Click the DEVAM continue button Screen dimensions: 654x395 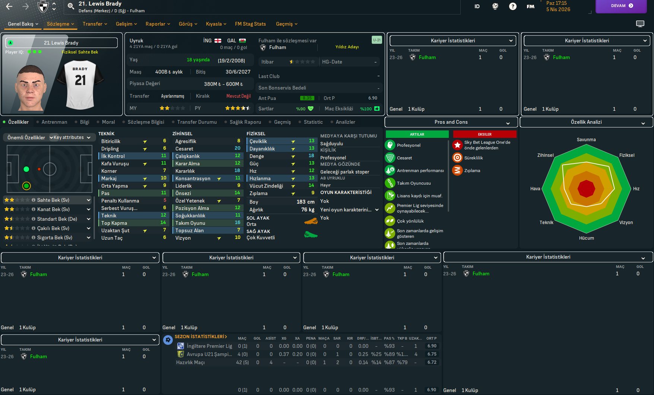622,6
